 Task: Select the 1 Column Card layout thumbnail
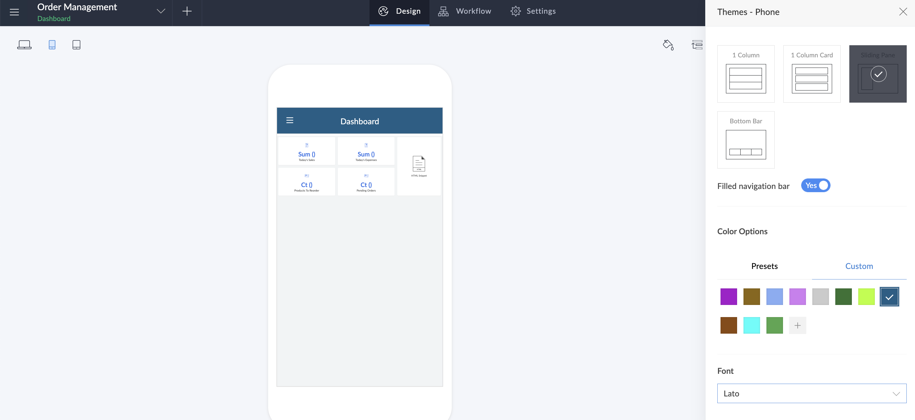click(x=812, y=74)
